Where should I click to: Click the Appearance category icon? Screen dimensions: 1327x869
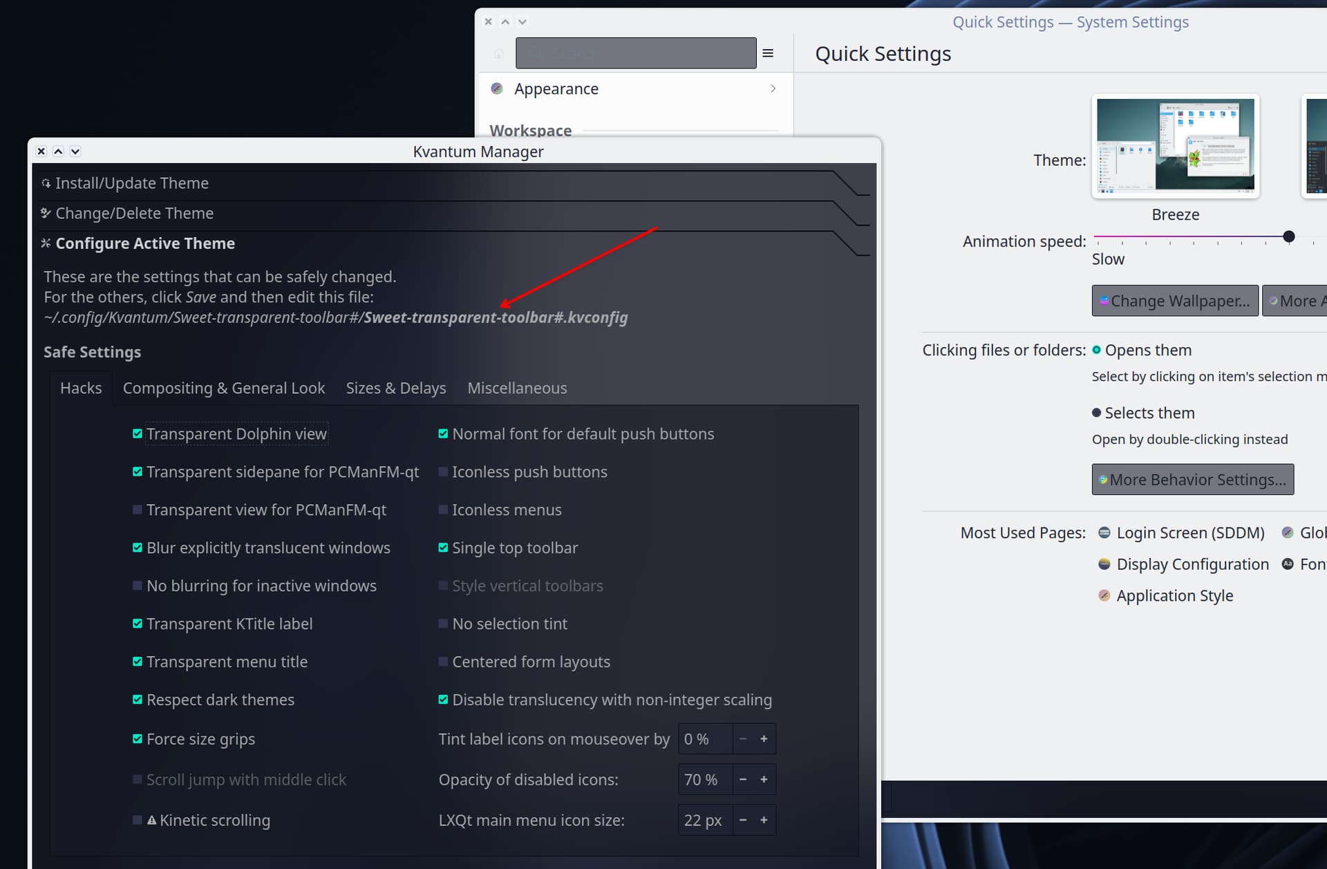(x=497, y=88)
